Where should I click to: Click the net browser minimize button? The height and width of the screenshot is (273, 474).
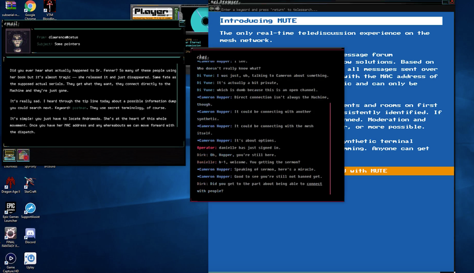click(x=445, y=2)
